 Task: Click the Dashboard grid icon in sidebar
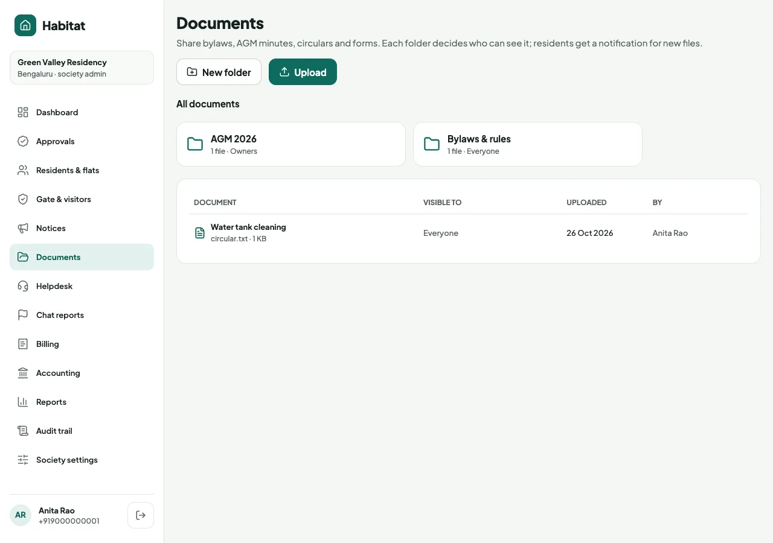(x=23, y=112)
